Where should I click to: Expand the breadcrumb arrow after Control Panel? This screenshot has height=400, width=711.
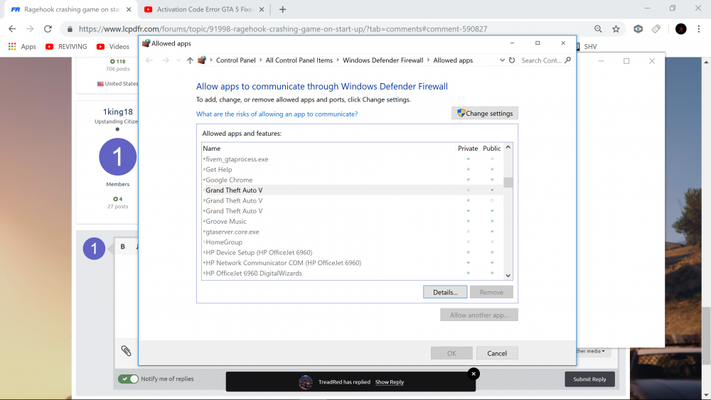click(x=261, y=60)
